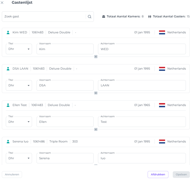Click the search magnifier icon
The height and width of the screenshot is (182, 190).
90,17
